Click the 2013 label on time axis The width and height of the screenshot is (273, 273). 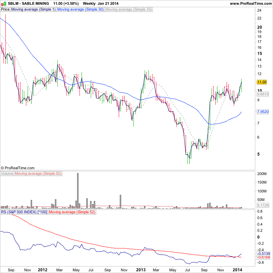click(x=141, y=270)
